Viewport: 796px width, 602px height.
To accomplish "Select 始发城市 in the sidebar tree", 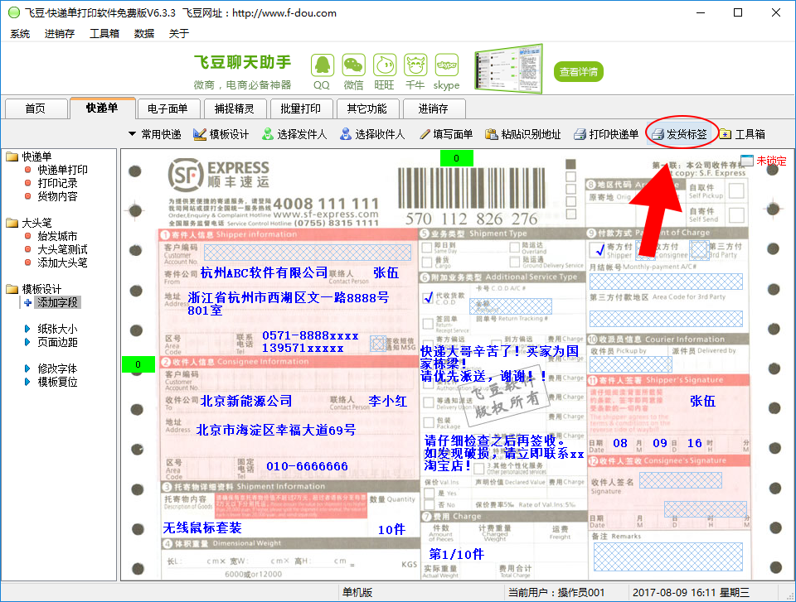I will point(57,236).
